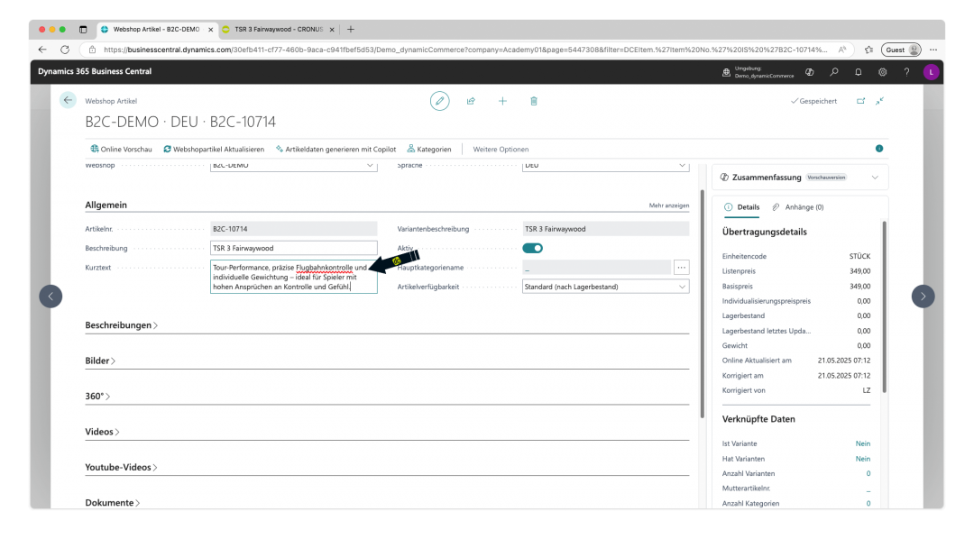This screenshot has height=548, width=974.
Task: Expand the Dokumente section
Action: click(113, 503)
